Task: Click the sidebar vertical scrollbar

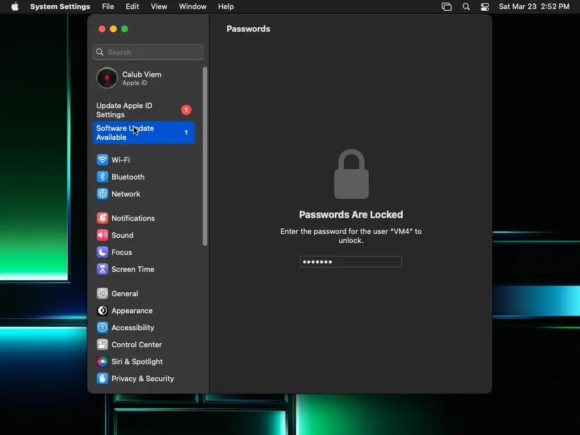Action: (205, 156)
